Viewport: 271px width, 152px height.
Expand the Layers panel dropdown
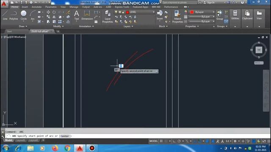pyautogui.click(x=128, y=26)
